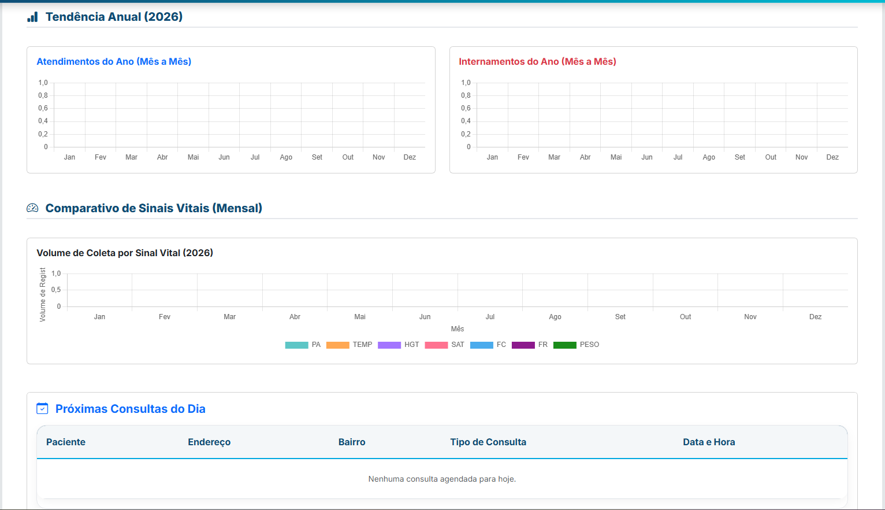Click the calendar icon beside Próximas Consultas do Dia

42,409
